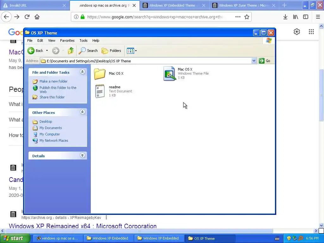
Task: Click the address bar path field
Action: click(x=146, y=61)
